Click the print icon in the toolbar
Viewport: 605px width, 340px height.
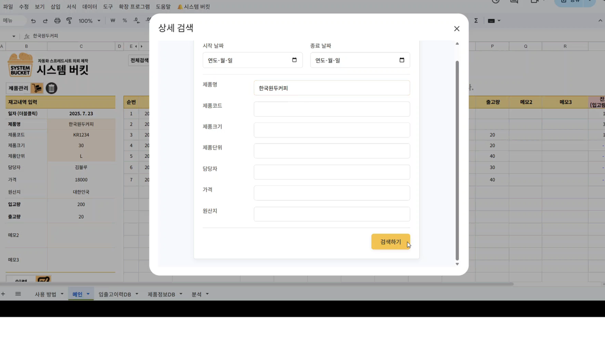tap(57, 21)
